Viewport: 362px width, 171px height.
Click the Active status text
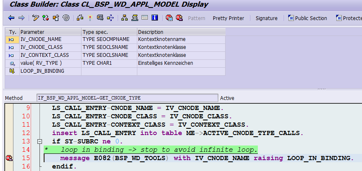coord(227,98)
